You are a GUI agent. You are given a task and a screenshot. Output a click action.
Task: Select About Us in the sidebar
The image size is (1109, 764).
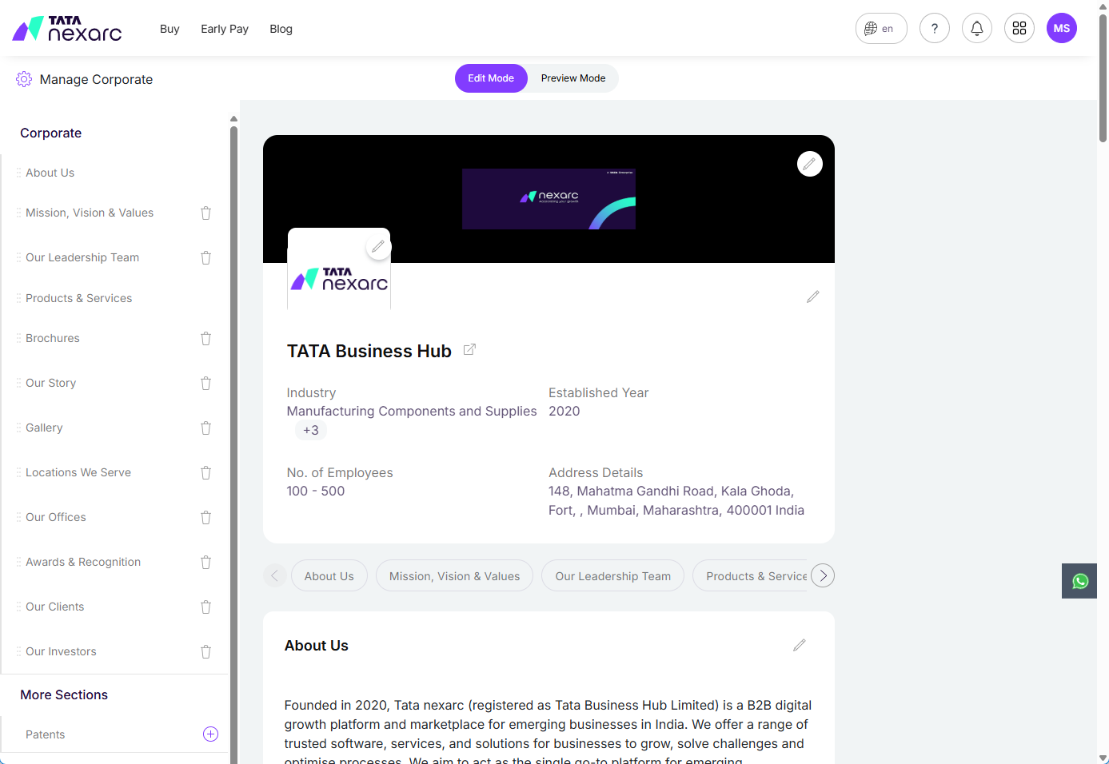pos(50,173)
